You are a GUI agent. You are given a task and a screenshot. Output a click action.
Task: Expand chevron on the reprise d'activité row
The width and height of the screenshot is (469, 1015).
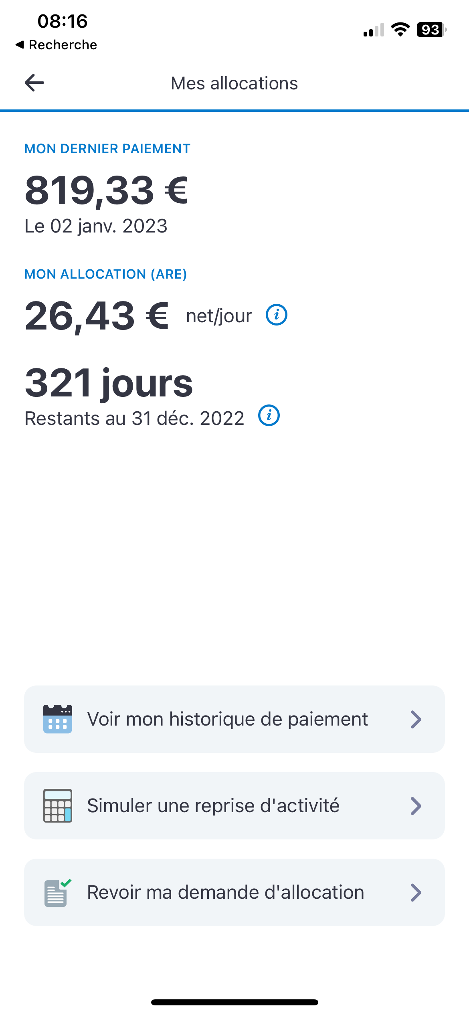[x=416, y=806]
